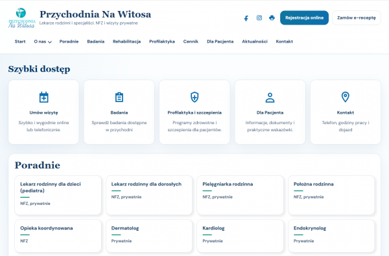Viewport: 389px width, 256px height.
Task: Open Lekarz rodzinny dla dzieci (pediatra) card
Action: [x=58, y=195]
